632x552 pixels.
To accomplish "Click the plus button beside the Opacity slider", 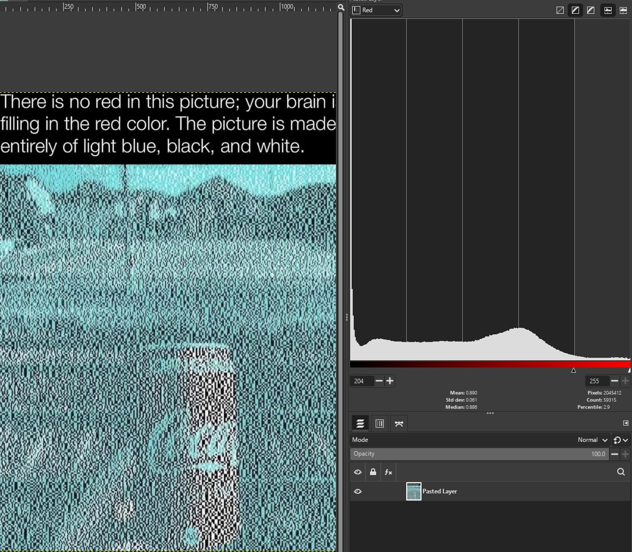I will point(625,454).
